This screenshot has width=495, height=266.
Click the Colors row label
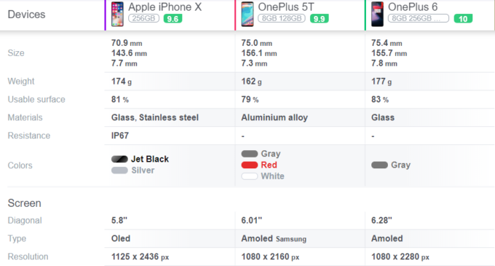pyautogui.click(x=20, y=165)
